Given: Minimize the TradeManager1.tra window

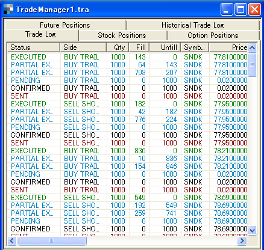Looking at the screenshot, I should [227, 9].
